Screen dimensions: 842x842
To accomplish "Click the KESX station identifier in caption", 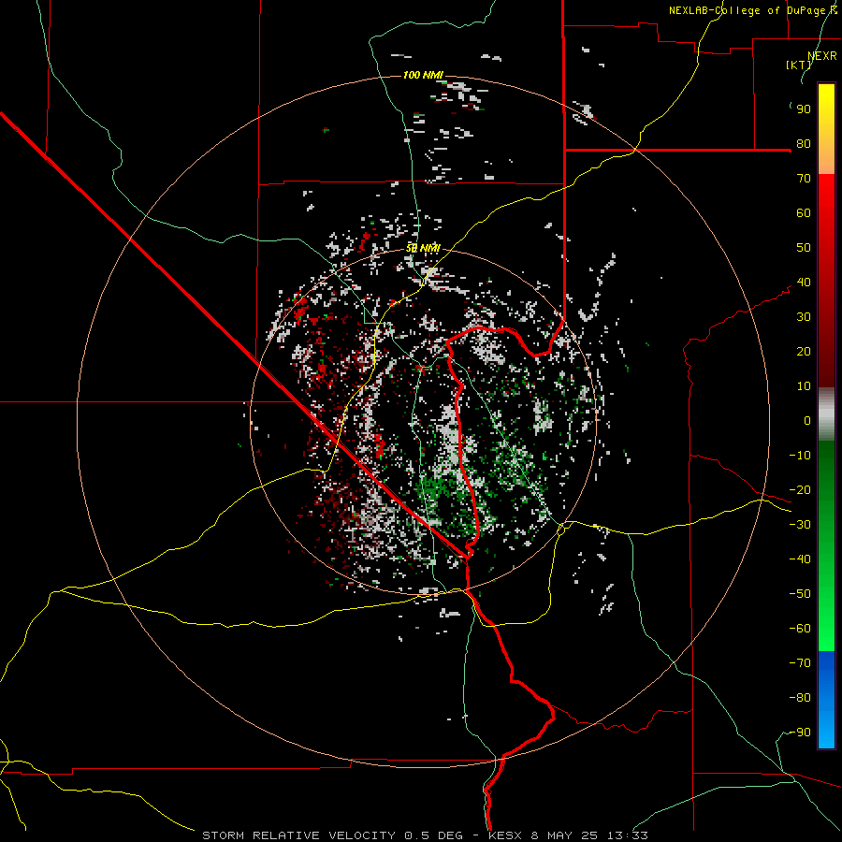I will click(505, 835).
